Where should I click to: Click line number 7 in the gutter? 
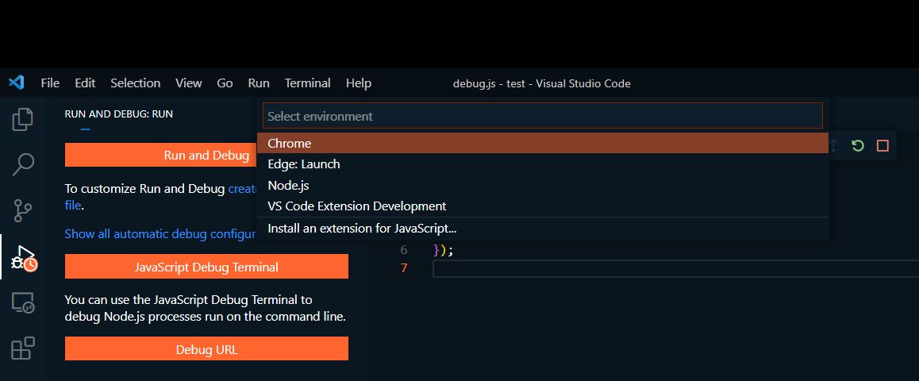tap(404, 267)
